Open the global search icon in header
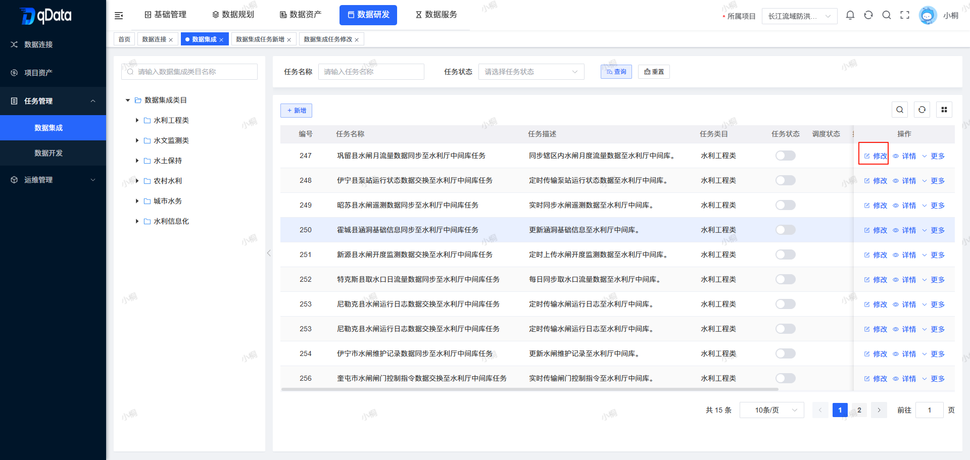The width and height of the screenshot is (970, 460). tap(887, 15)
